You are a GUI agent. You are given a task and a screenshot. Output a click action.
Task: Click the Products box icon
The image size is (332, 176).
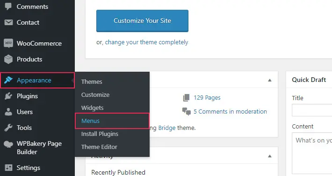[x=8, y=59]
